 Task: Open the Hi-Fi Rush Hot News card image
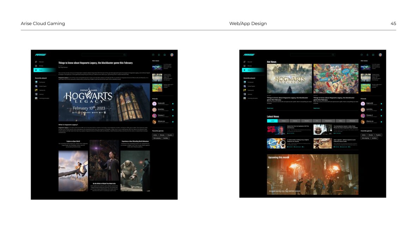[336, 78]
